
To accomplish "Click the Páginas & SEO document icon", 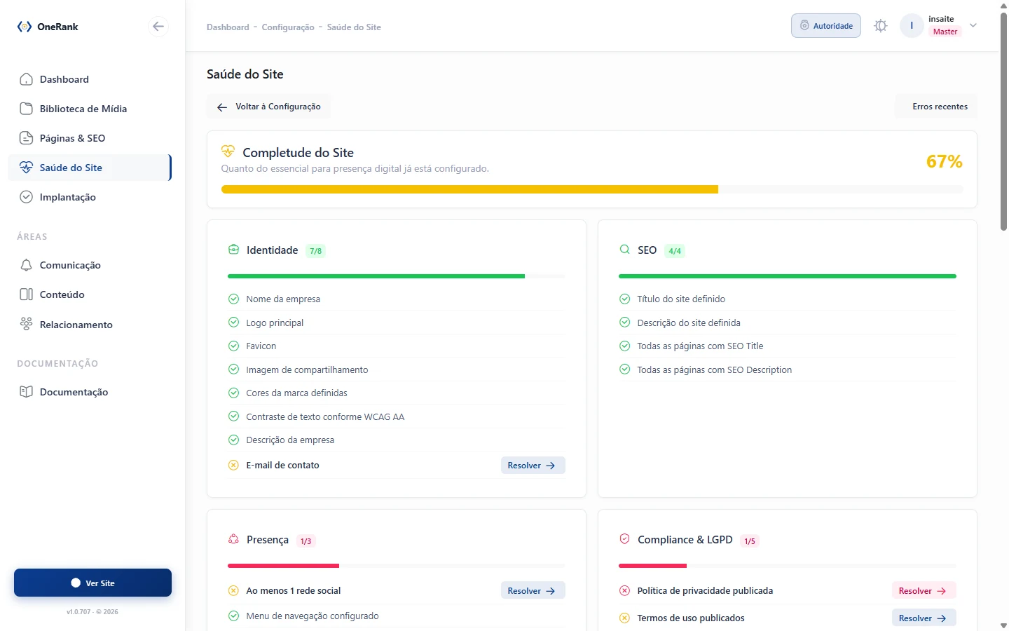I will coord(26,138).
